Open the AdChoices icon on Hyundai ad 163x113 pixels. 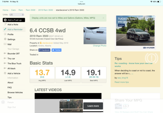click(x=153, y=17)
